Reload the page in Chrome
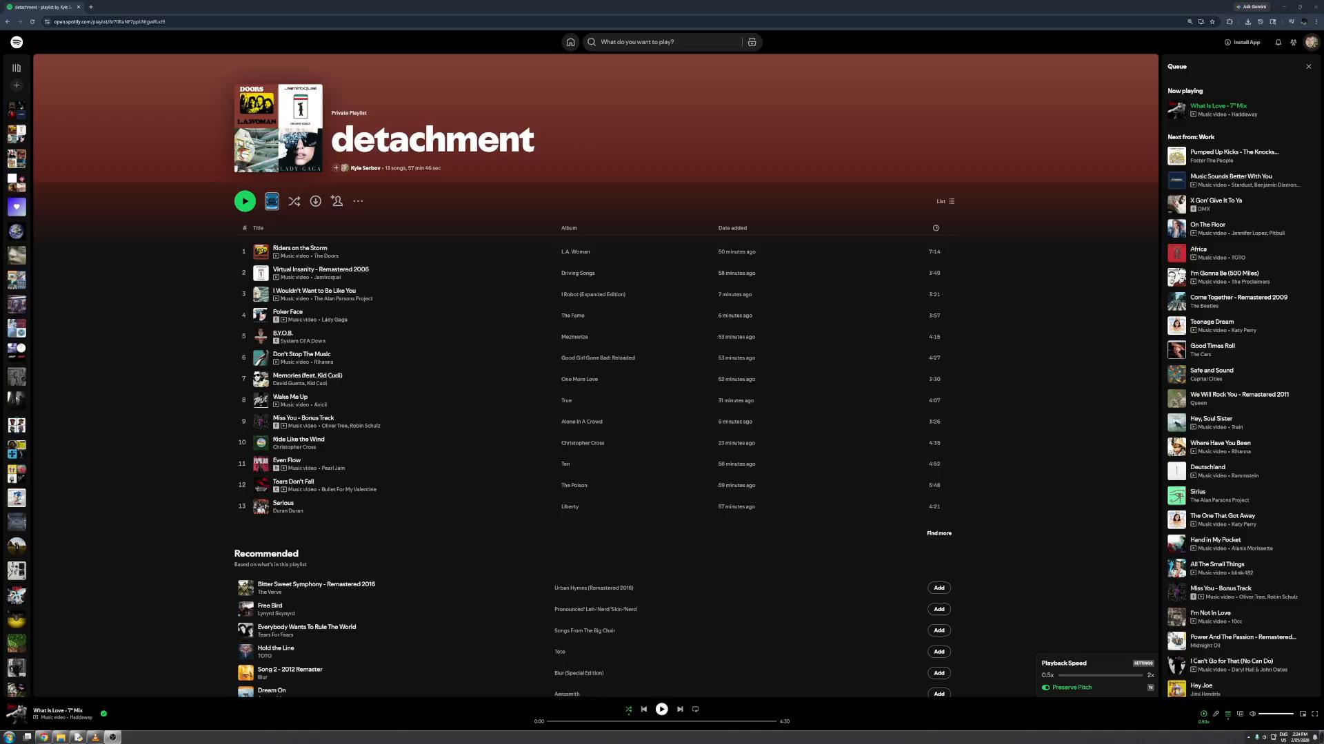The height and width of the screenshot is (744, 1324). click(x=32, y=21)
